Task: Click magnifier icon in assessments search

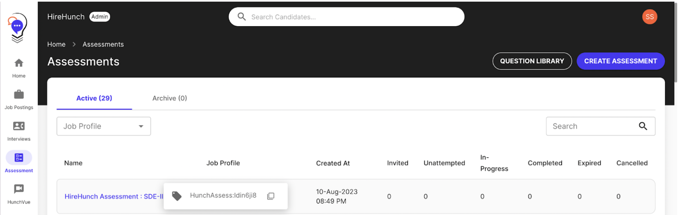Action: [643, 126]
